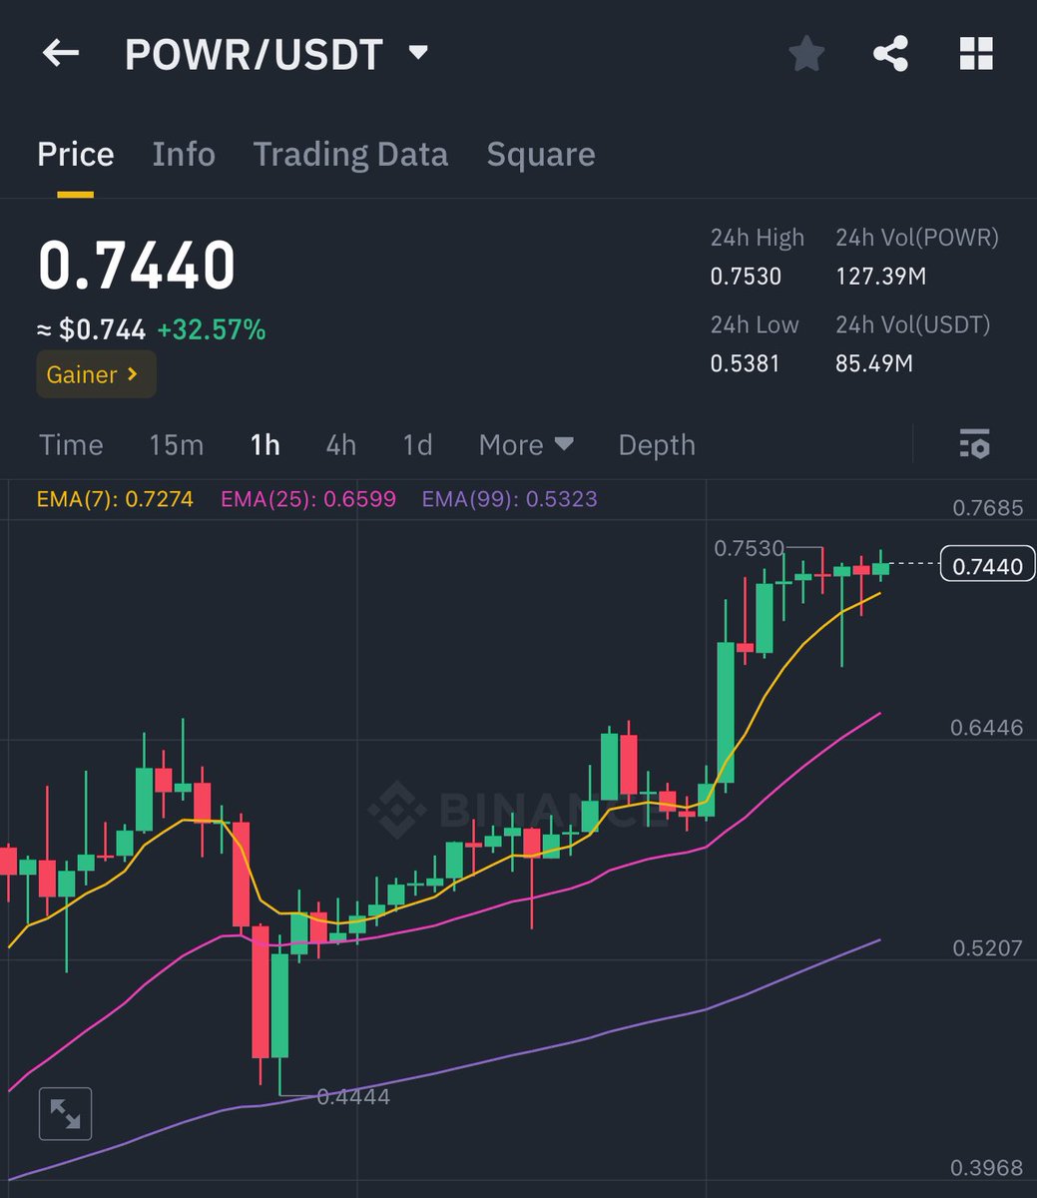Tap the Gainer tag button
Screen dimensions: 1037x1198
click(x=96, y=374)
